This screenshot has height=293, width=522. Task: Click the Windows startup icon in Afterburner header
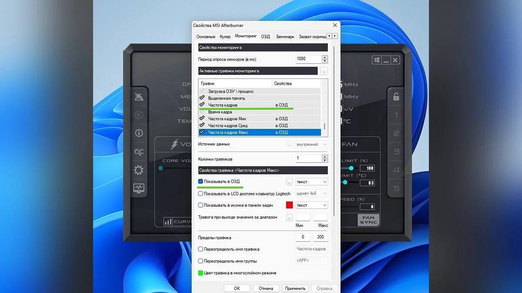377,60
